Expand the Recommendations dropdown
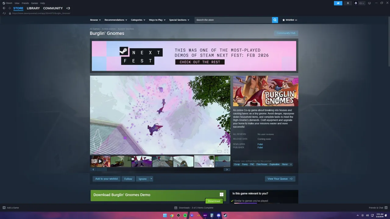Image resolution: width=390 pixels, height=219 pixels. click(x=116, y=20)
